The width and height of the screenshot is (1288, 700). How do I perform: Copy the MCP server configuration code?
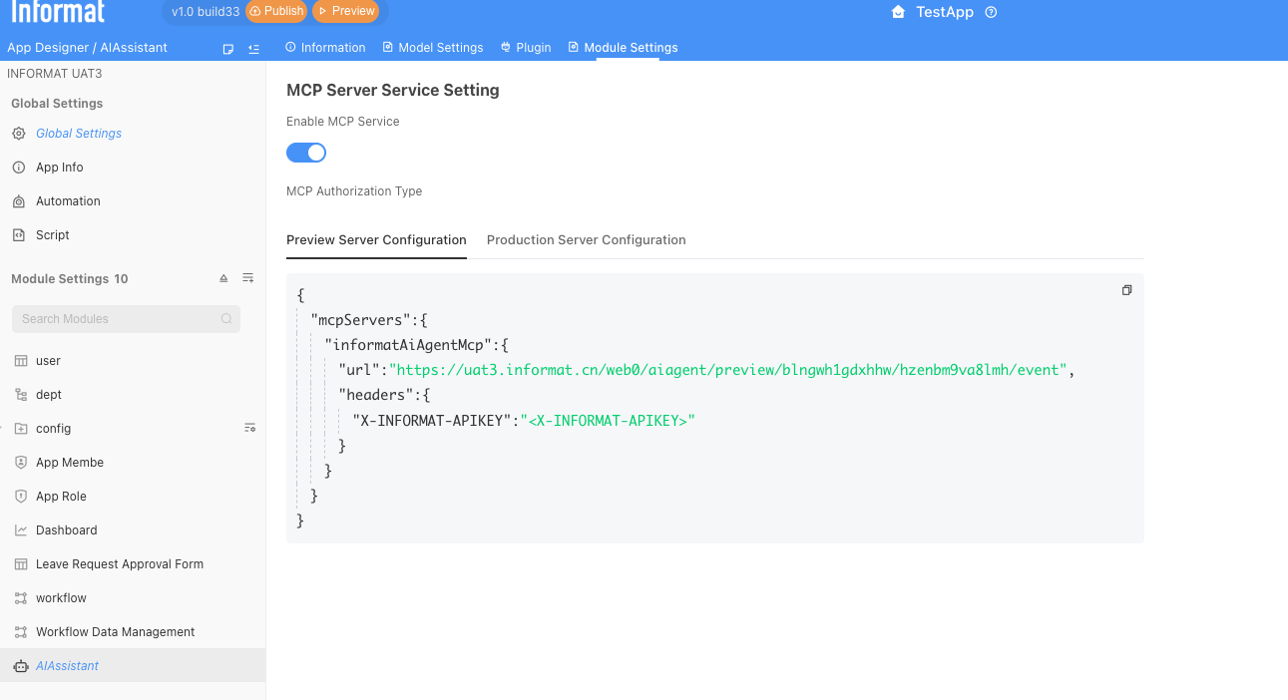coord(1126,290)
